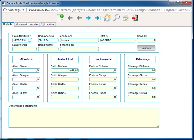Image resolution: width=194 pixels, height=140 pixels.
Task: Click the Data Fechou field
Action: [x=24, y=49]
